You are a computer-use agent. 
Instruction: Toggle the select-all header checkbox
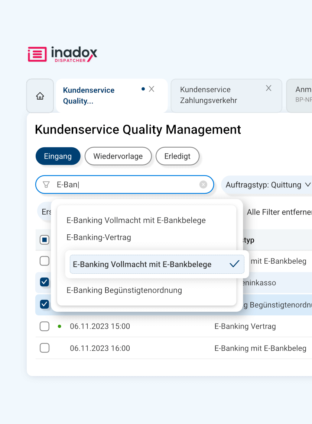pyautogui.click(x=44, y=240)
